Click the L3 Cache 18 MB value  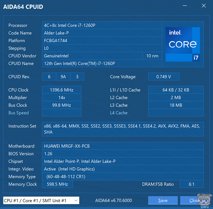point(176,105)
